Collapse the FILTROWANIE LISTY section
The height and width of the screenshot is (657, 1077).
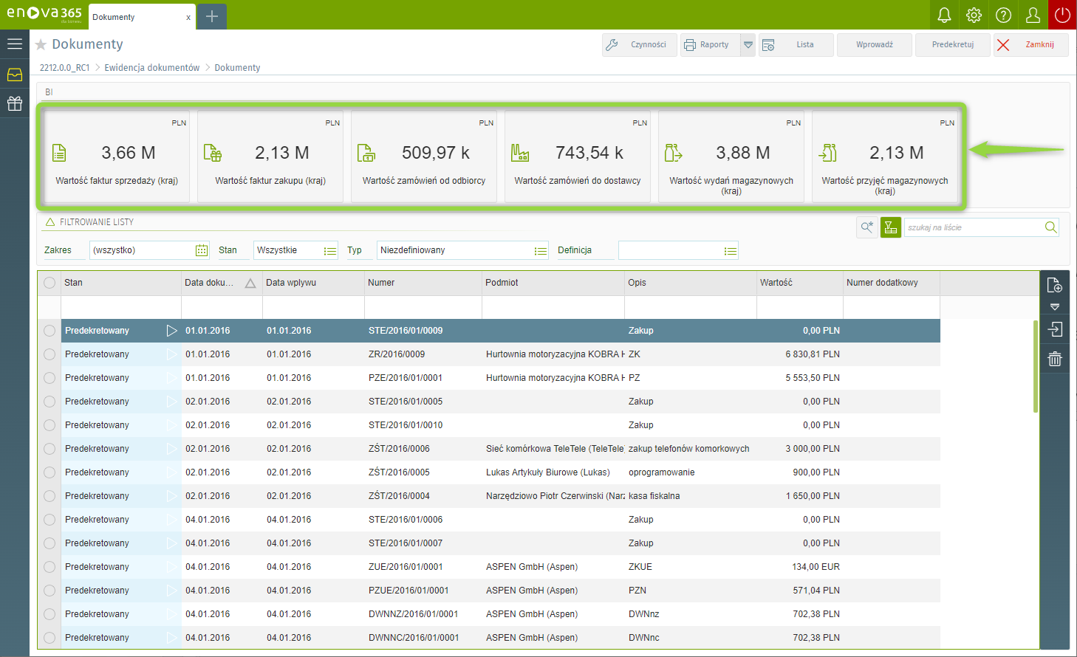tap(50, 222)
